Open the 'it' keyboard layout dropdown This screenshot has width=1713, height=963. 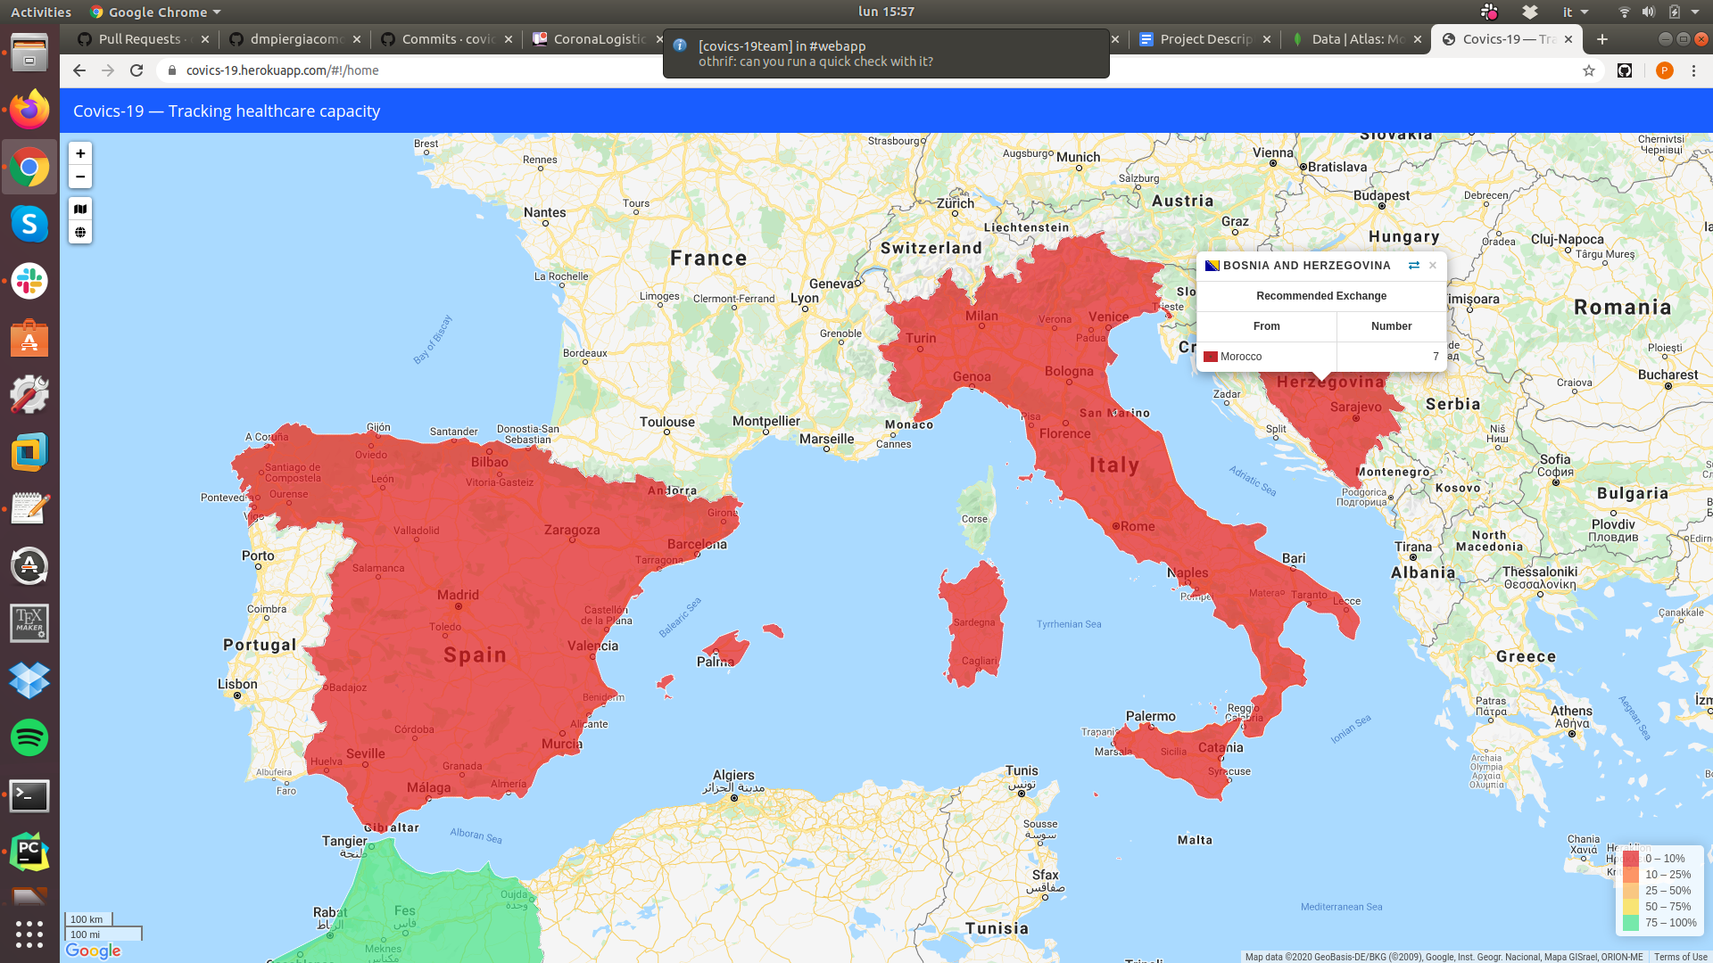[1576, 12]
